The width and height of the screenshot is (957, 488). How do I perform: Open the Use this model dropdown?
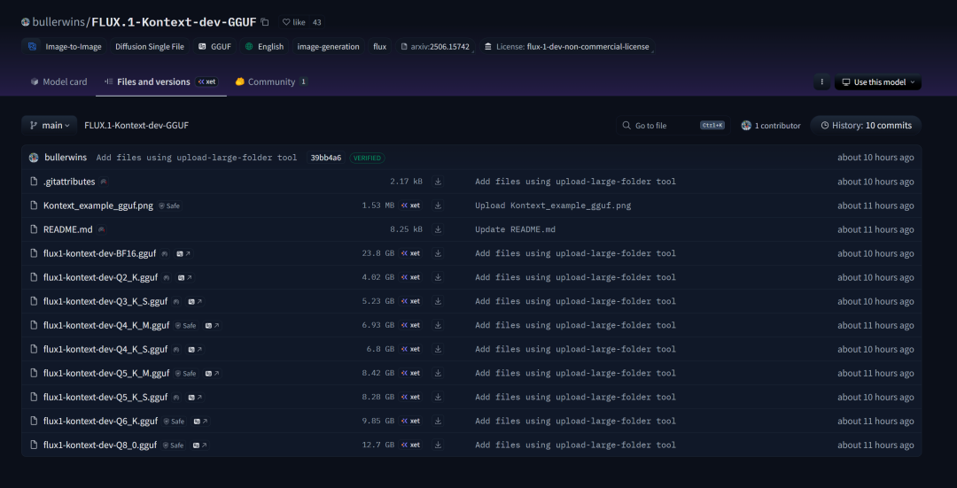tap(877, 81)
